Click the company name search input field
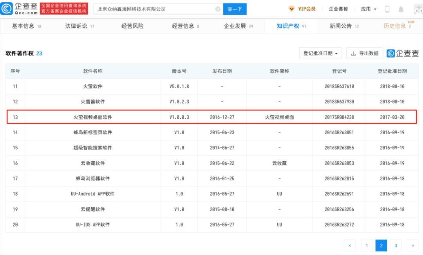The height and width of the screenshot is (255, 423). pyautogui.click(x=157, y=9)
